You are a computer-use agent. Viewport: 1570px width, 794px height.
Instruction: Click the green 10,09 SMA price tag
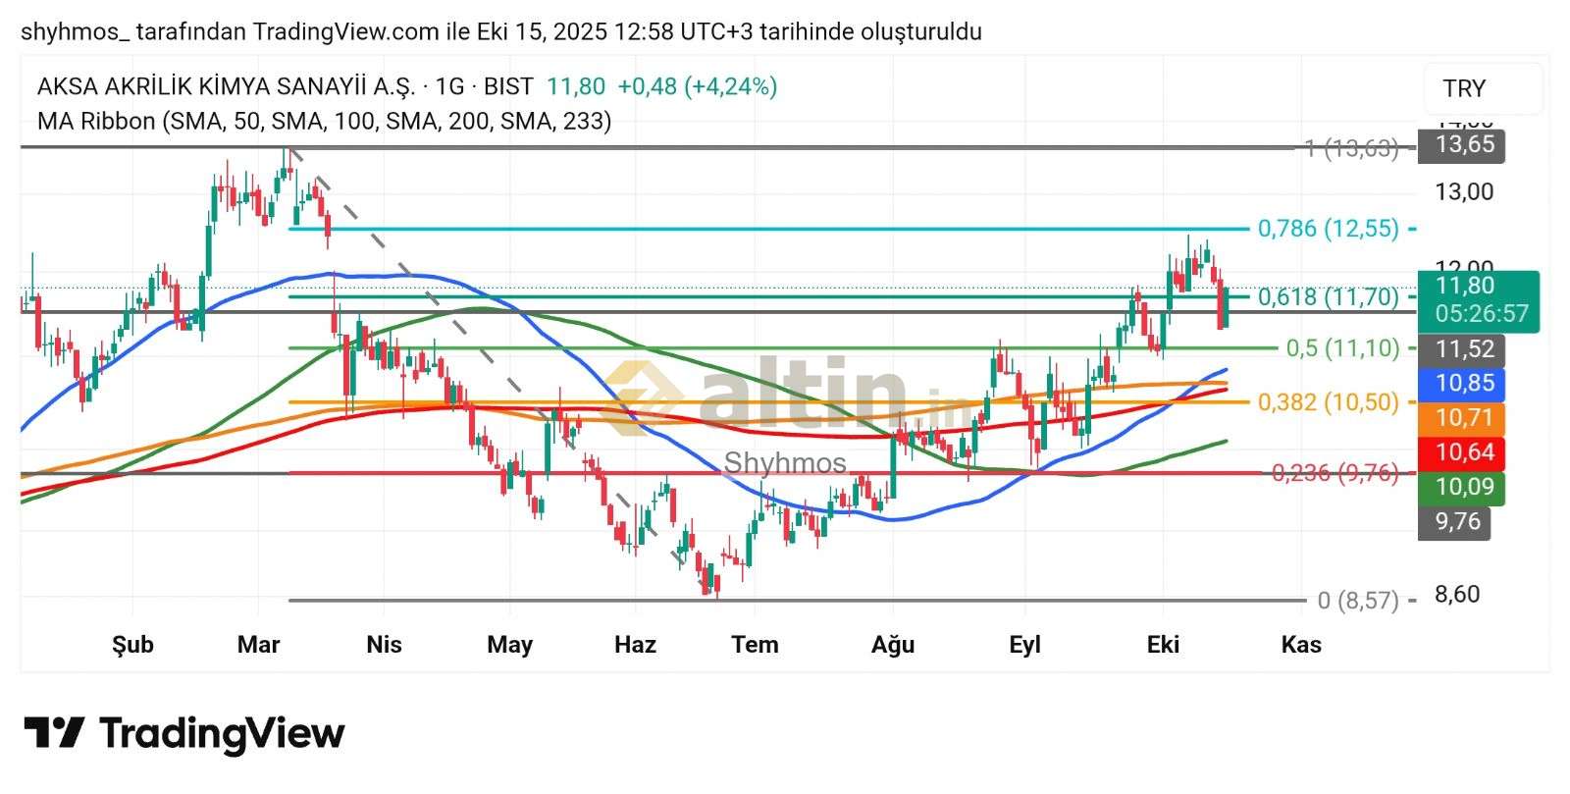click(x=1464, y=487)
